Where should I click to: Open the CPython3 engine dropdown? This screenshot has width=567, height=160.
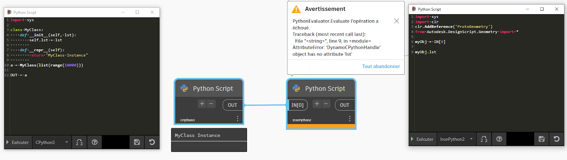tap(52, 142)
